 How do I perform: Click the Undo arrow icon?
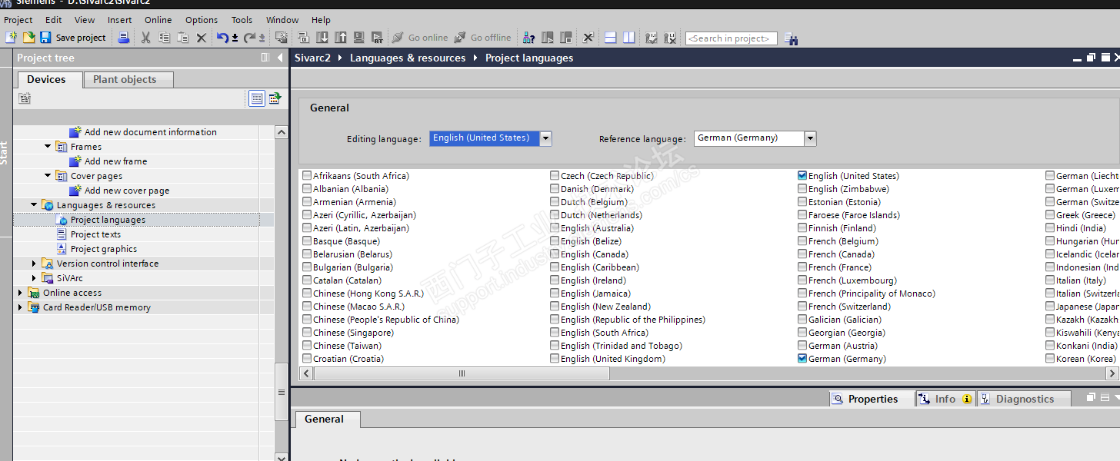[222, 38]
